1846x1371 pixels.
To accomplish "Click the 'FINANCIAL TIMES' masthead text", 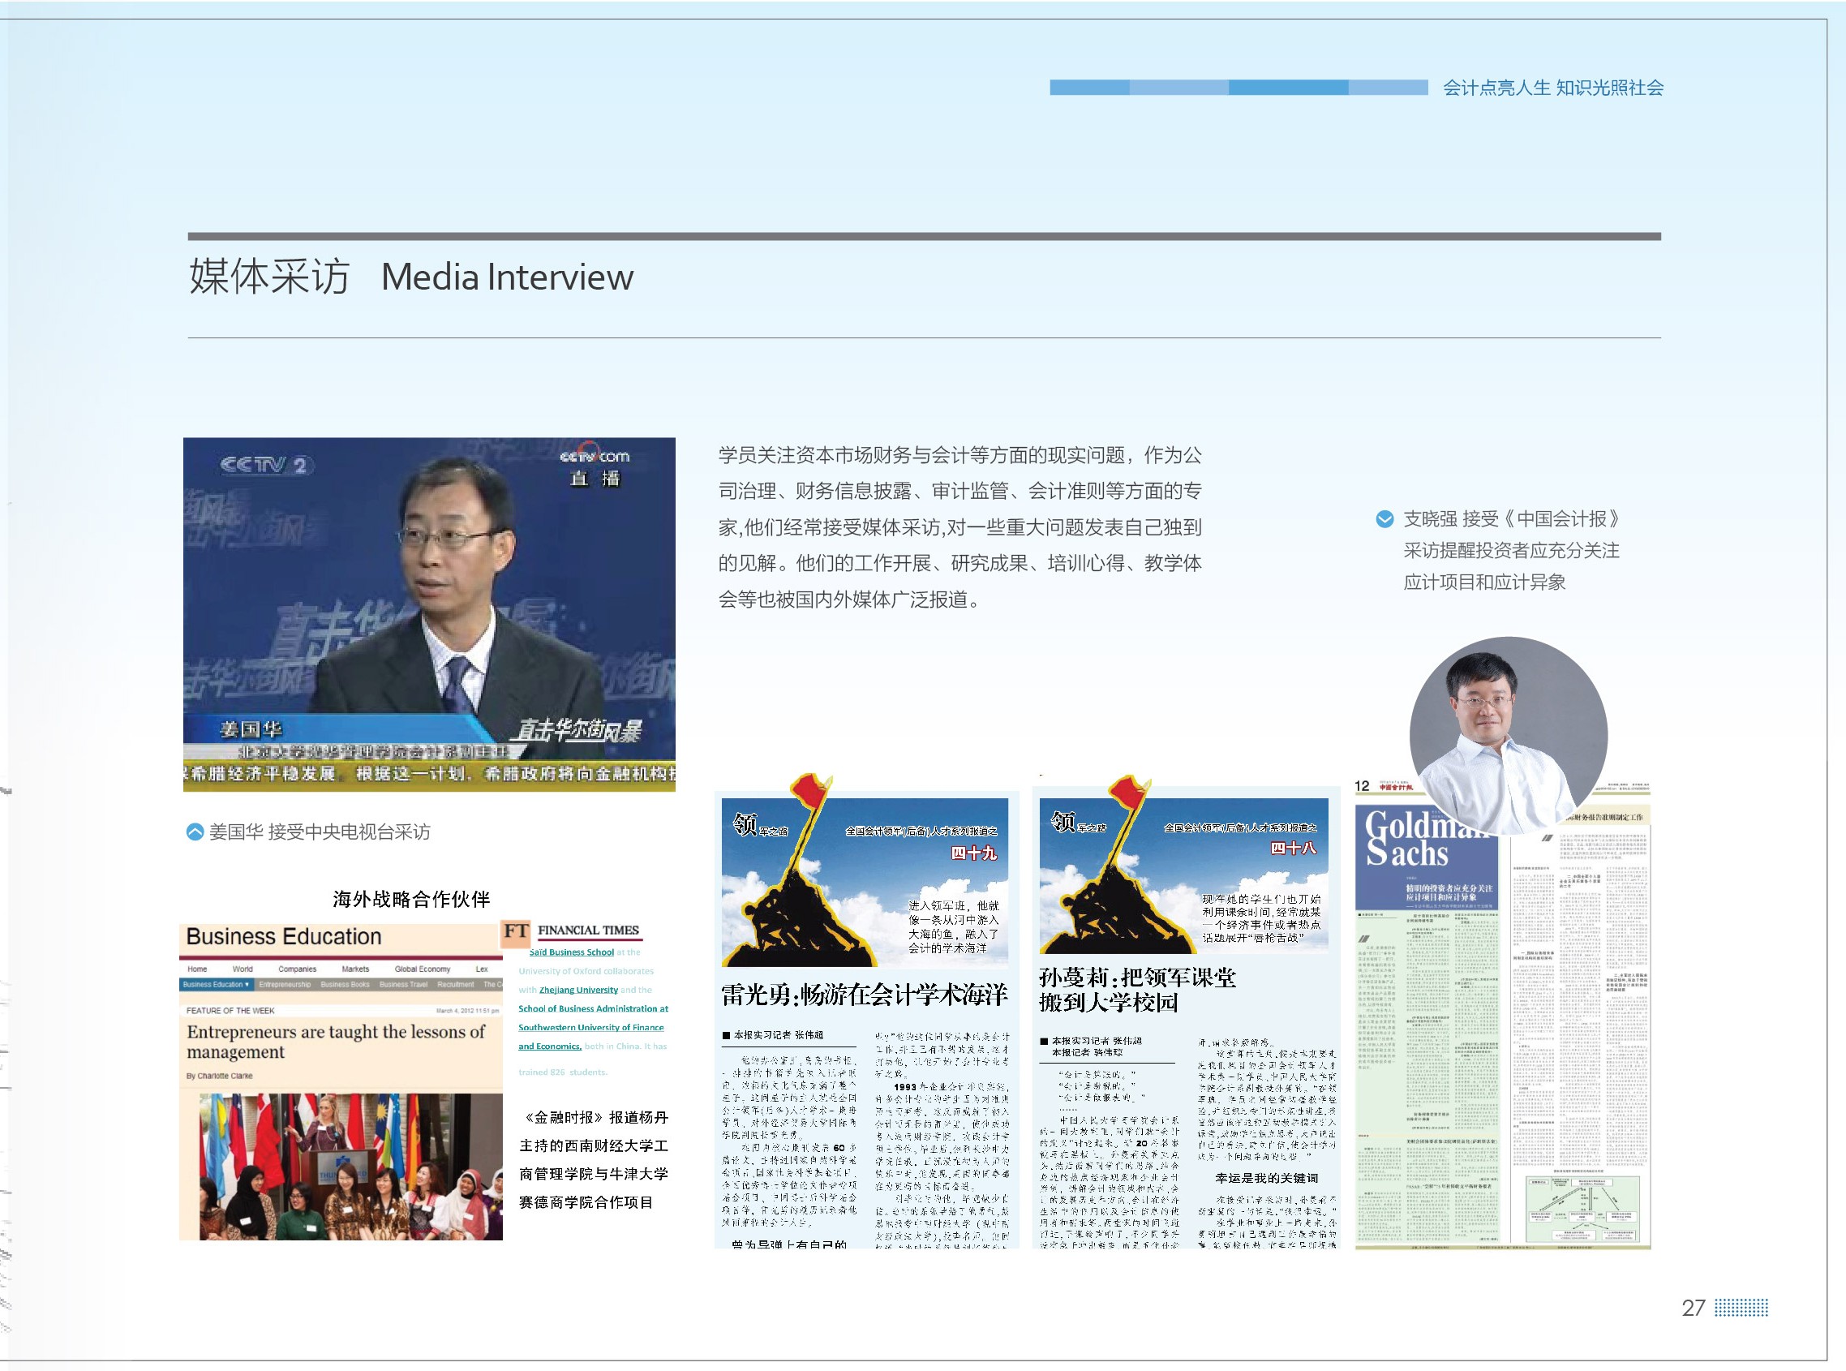I will point(588,930).
